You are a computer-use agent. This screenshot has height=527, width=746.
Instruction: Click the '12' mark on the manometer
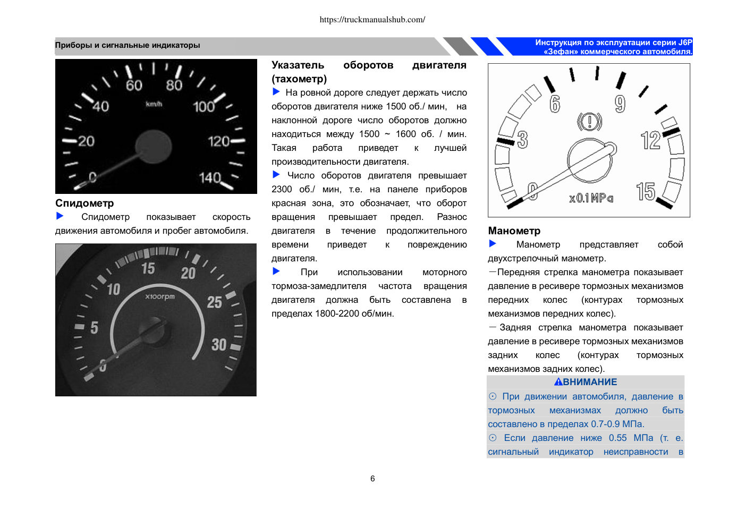point(651,140)
